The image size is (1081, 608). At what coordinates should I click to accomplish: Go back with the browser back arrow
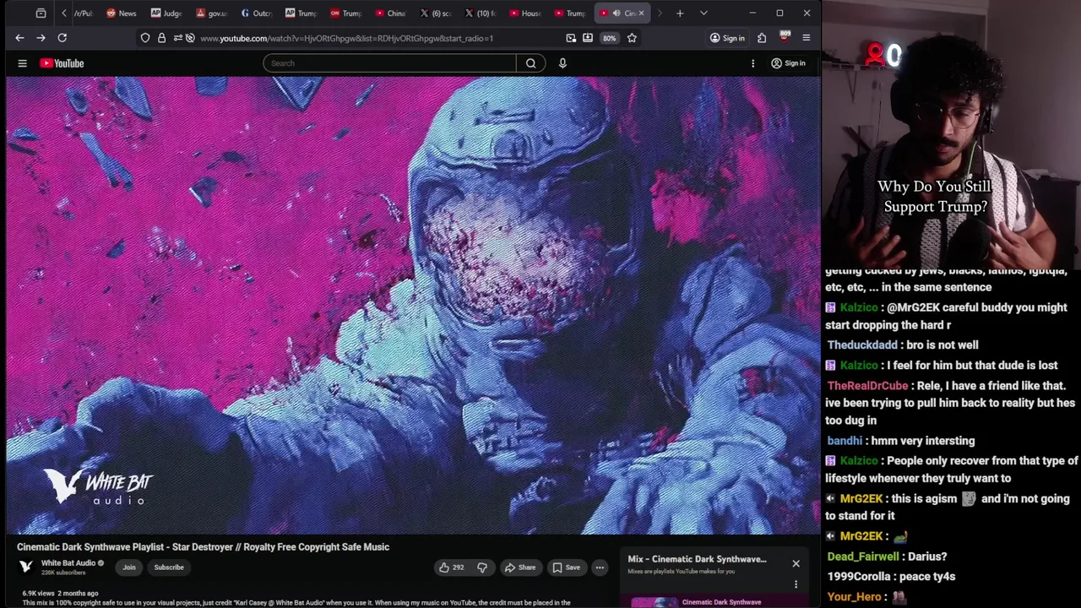[19, 38]
